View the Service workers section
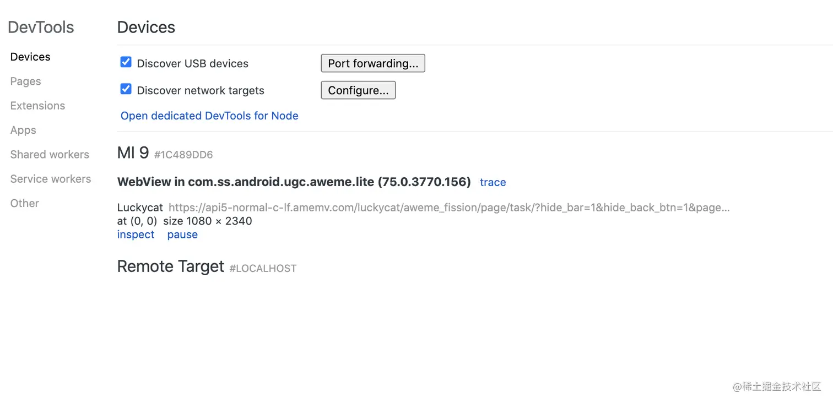Screen dimensions: 833x404 click(51, 178)
